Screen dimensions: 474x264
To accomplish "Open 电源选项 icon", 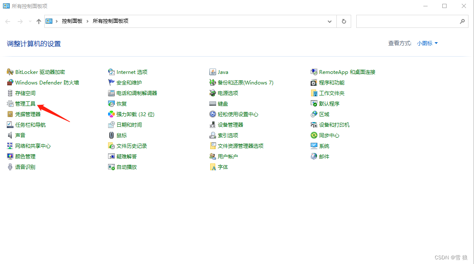I will 212,93.
